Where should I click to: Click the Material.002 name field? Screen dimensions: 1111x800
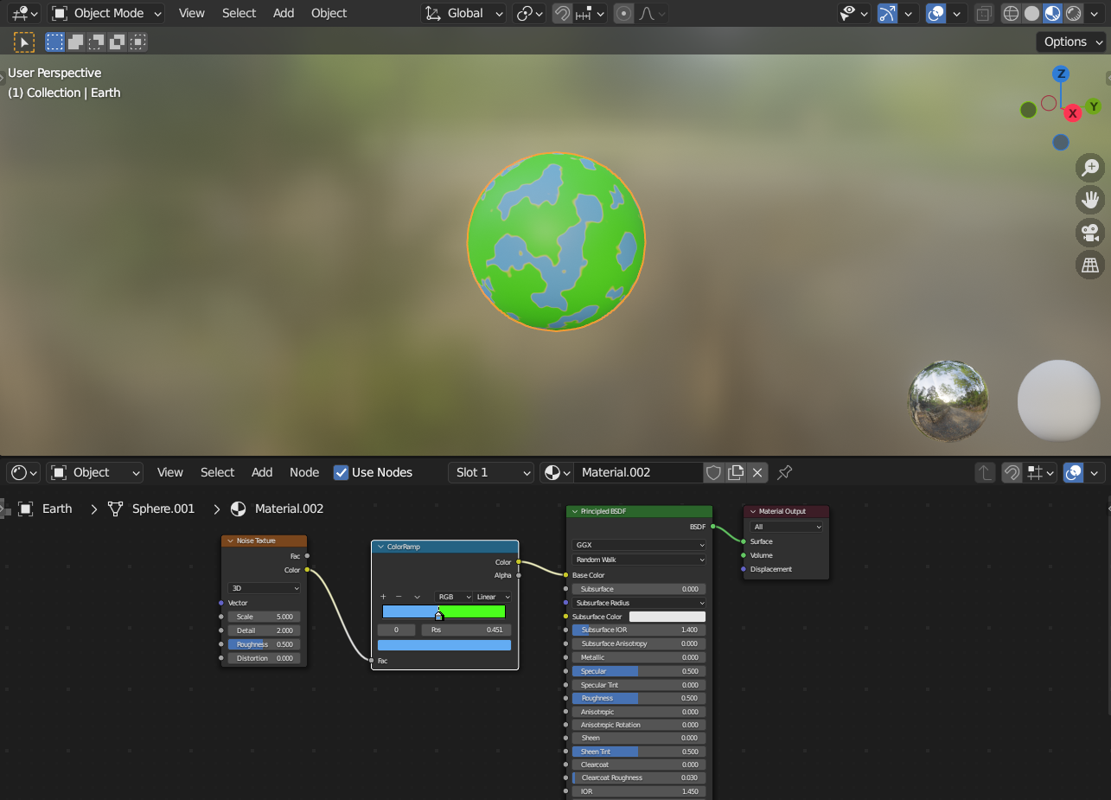tap(637, 472)
